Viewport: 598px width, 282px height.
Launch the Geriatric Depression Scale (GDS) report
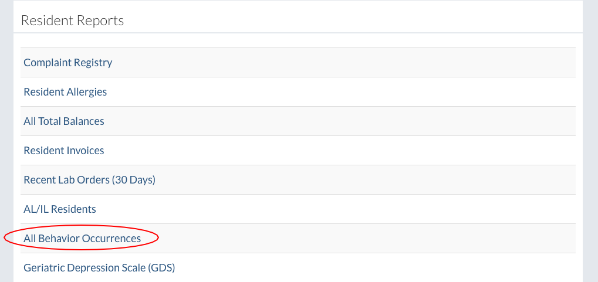(x=99, y=268)
